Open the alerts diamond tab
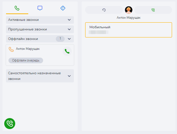The height and width of the screenshot is (134, 177). (63, 8)
